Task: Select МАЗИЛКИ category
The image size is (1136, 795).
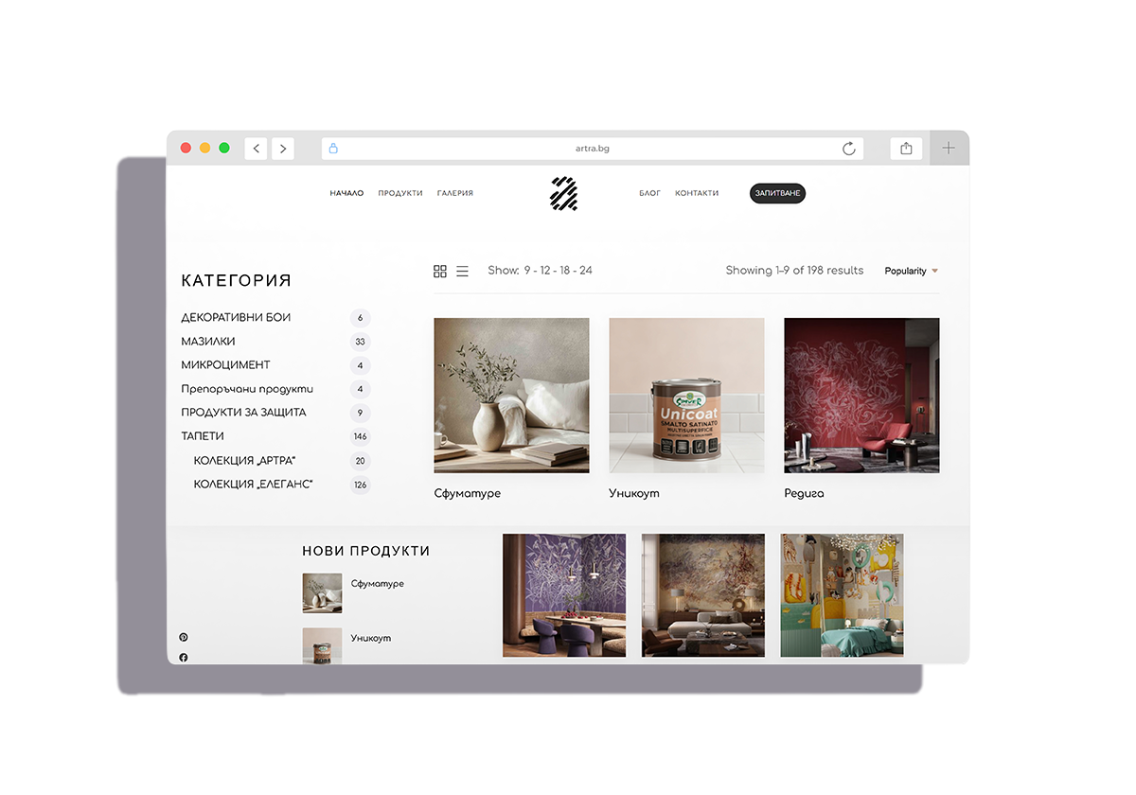Action: coord(208,342)
